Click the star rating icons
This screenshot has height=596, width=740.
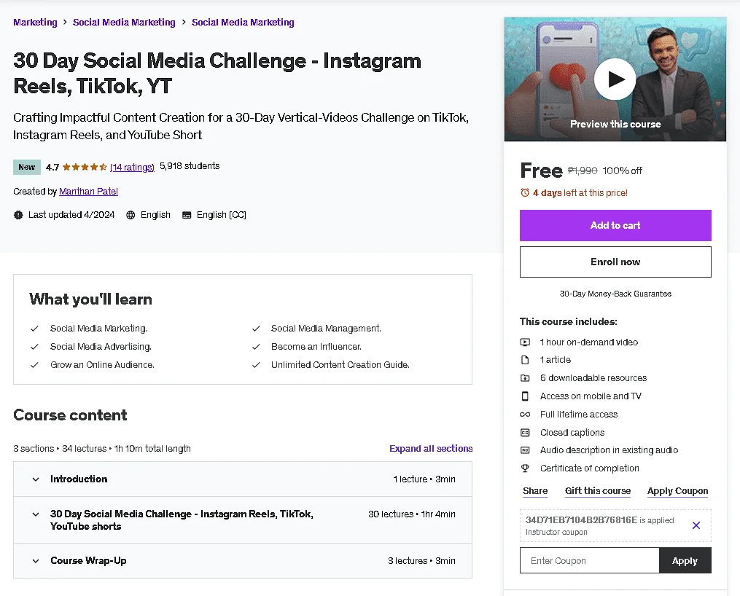click(x=85, y=167)
